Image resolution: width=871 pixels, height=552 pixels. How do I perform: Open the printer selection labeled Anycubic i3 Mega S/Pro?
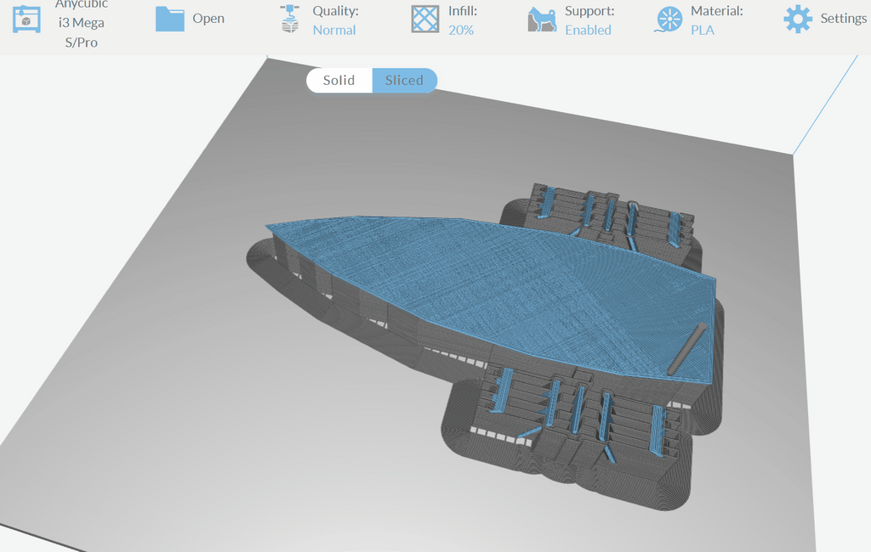tap(81, 23)
